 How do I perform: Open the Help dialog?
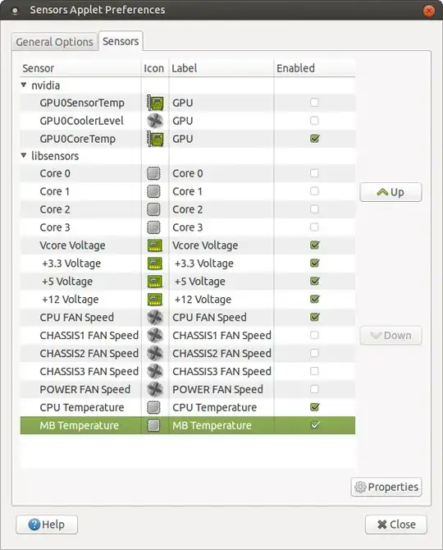47,525
